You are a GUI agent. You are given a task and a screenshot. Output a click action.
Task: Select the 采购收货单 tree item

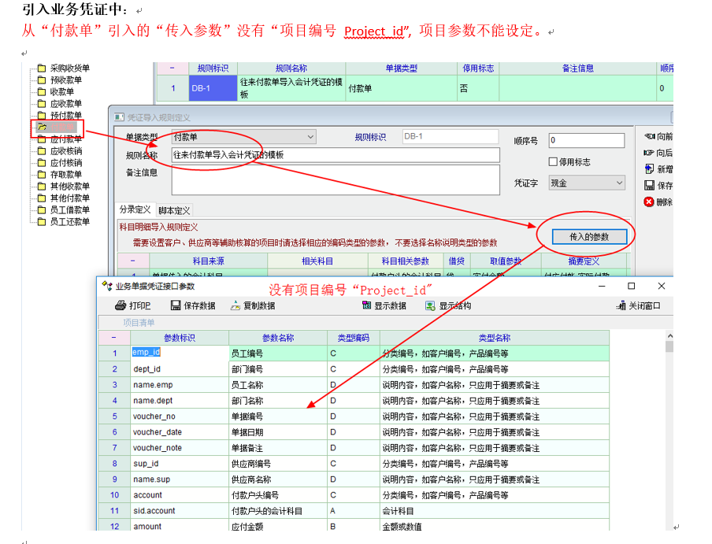tap(69, 68)
